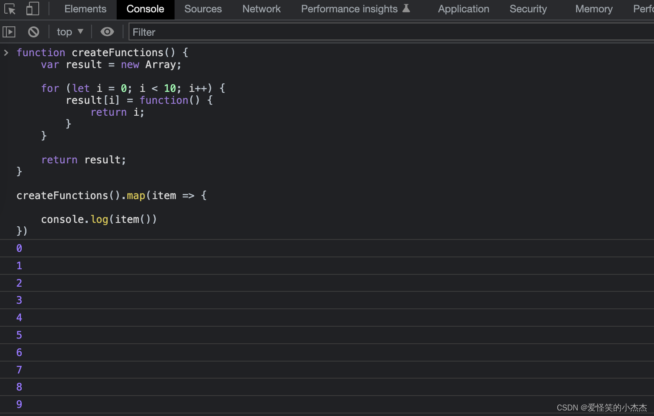This screenshot has width=654, height=416.
Task: Click the map function link in the code
Action: coord(135,195)
